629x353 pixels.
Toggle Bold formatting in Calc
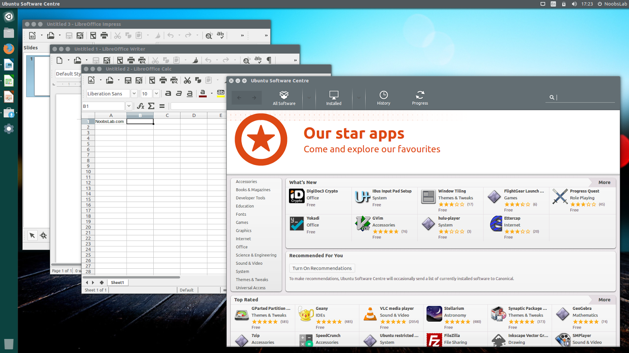[168, 93]
